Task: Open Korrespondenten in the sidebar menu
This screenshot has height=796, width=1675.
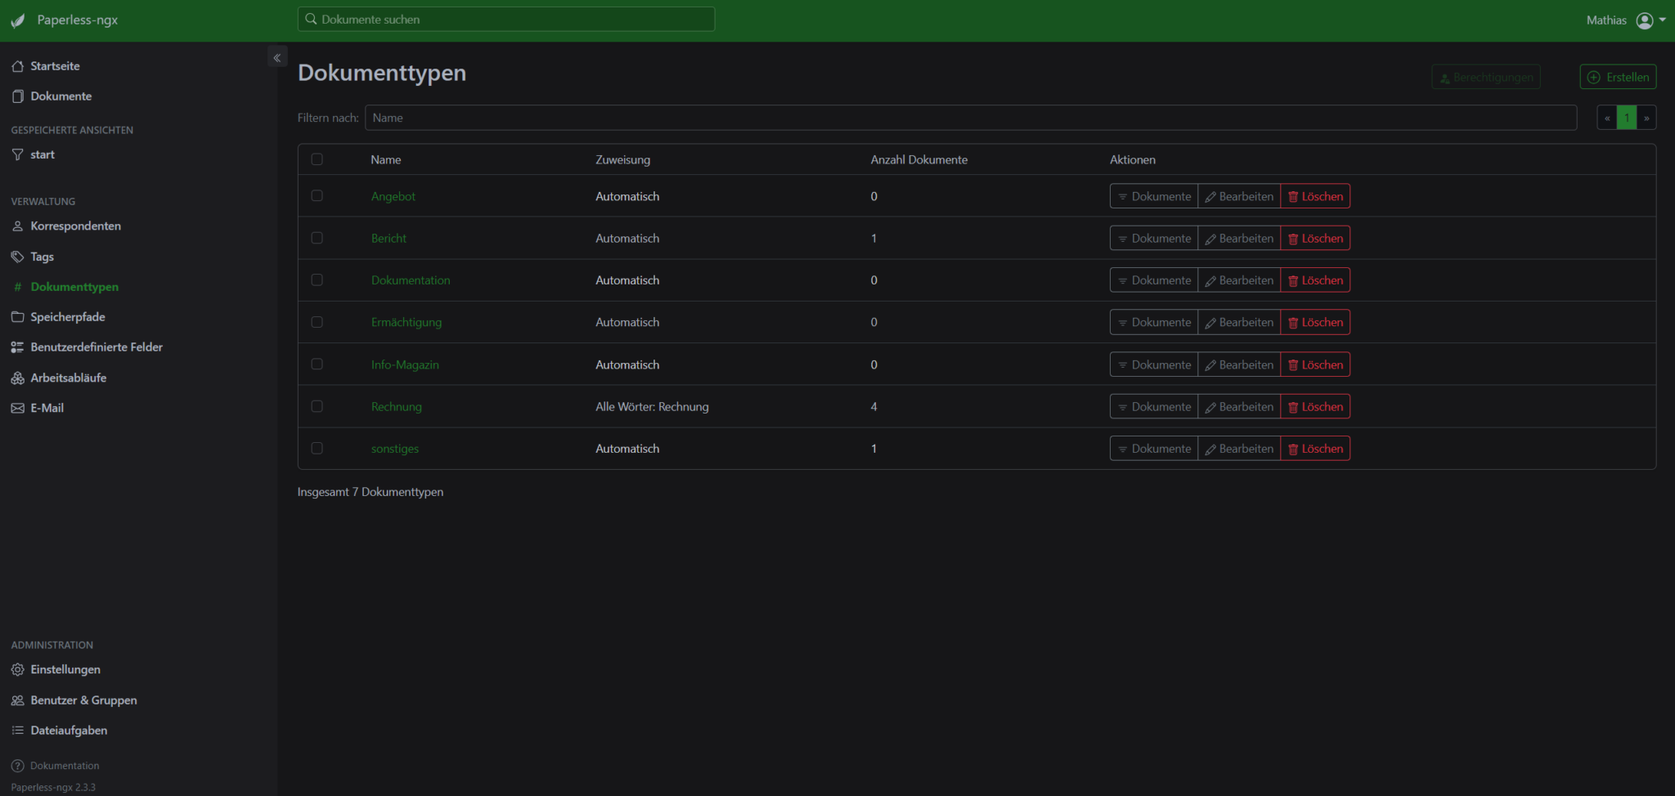Action: coord(75,226)
